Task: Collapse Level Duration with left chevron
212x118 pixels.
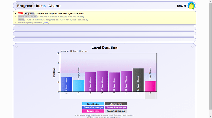Action: tap(16, 47)
